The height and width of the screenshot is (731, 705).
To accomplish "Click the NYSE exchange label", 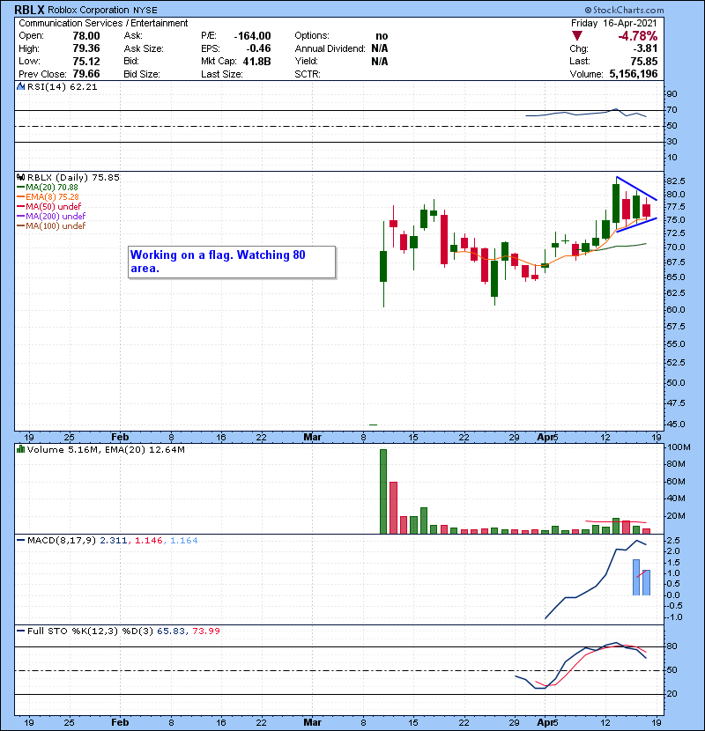I will (x=145, y=11).
